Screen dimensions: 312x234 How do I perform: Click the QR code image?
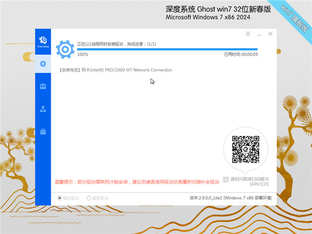(246, 150)
